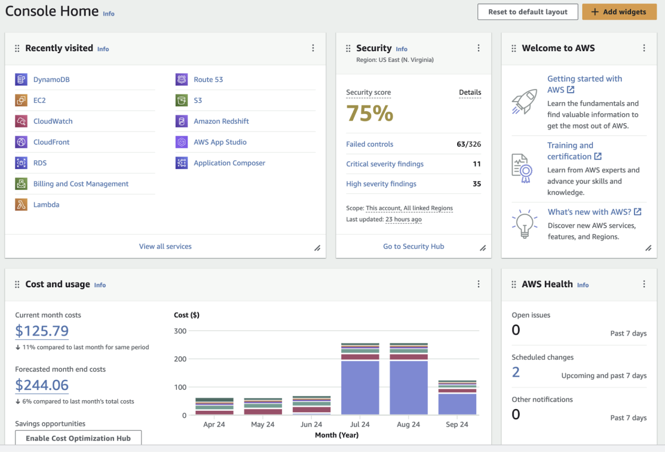Follow the Go to Security Hub link
The height and width of the screenshot is (452, 665).
(413, 247)
